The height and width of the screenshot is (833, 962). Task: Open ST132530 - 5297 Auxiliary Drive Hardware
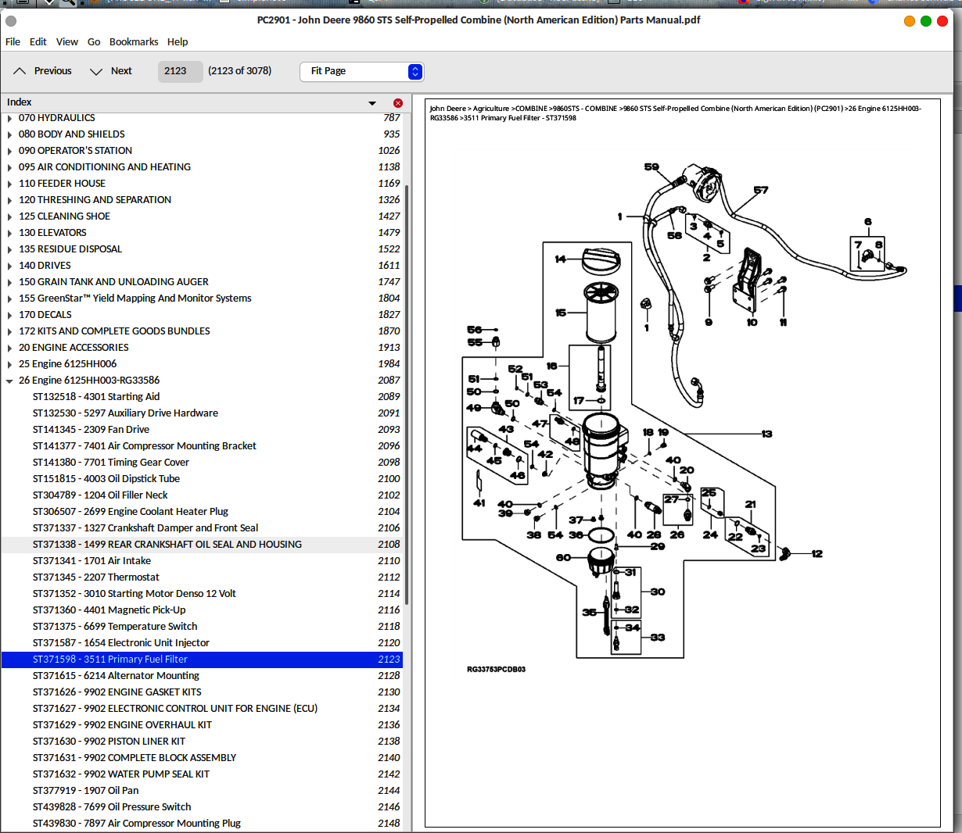coord(202,413)
